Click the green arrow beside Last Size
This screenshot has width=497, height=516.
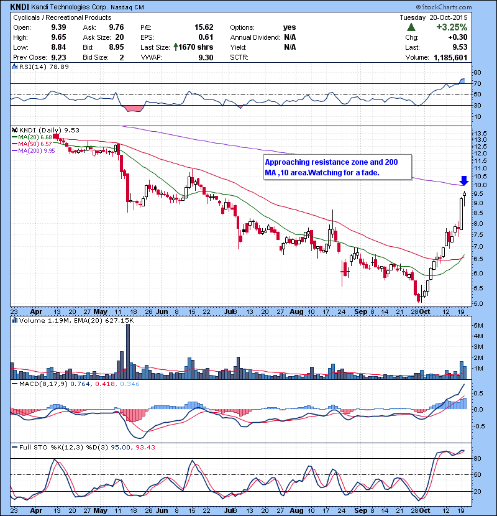click(x=176, y=47)
